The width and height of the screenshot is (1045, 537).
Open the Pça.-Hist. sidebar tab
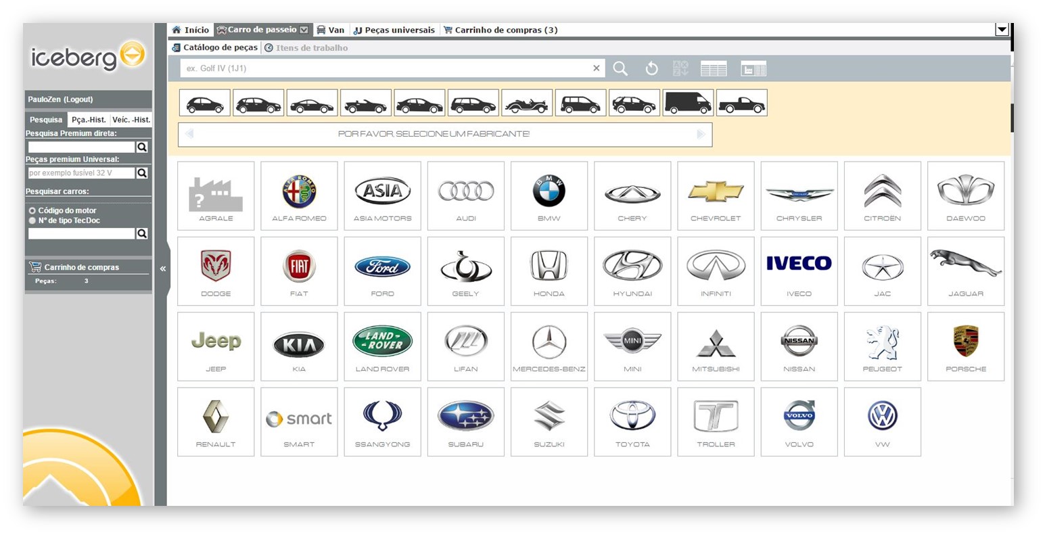coord(89,120)
